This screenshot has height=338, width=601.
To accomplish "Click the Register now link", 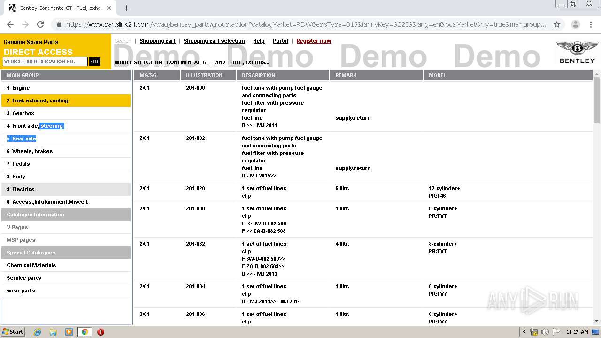I will (314, 41).
